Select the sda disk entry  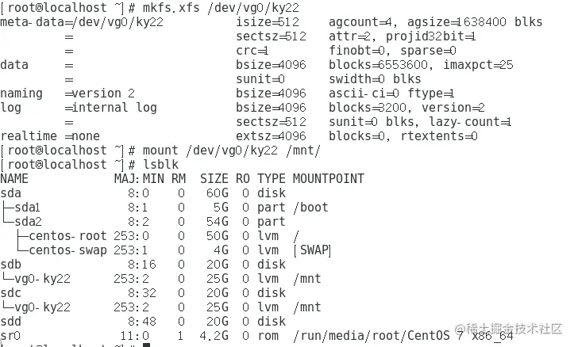pos(11,193)
